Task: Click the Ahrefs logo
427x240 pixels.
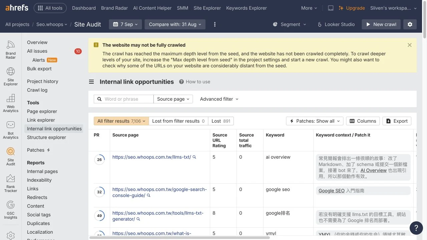Action: [x=17, y=8]
